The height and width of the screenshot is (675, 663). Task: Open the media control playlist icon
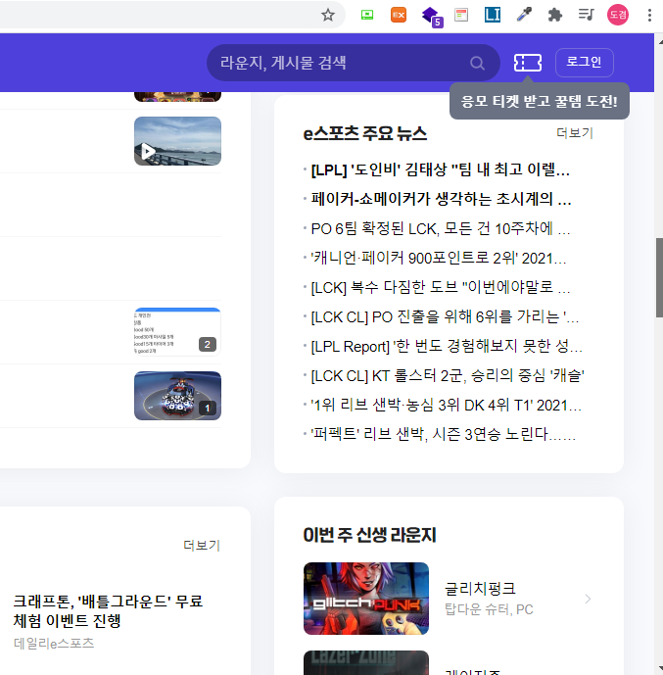(x=586, y=15)
